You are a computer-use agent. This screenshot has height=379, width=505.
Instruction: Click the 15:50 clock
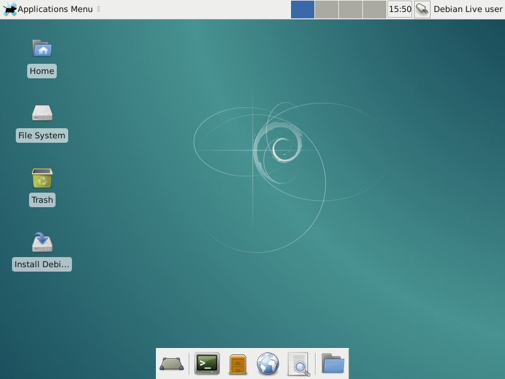[400, 9]
